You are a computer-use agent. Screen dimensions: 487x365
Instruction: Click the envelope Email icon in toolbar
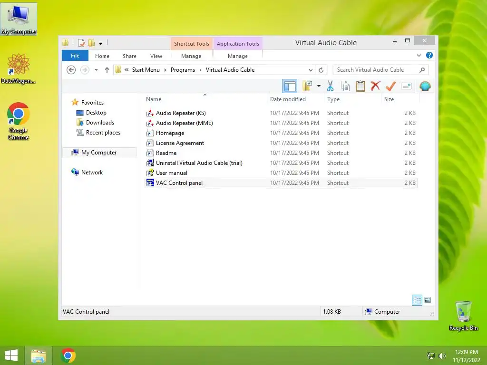(x=406, y=86)
